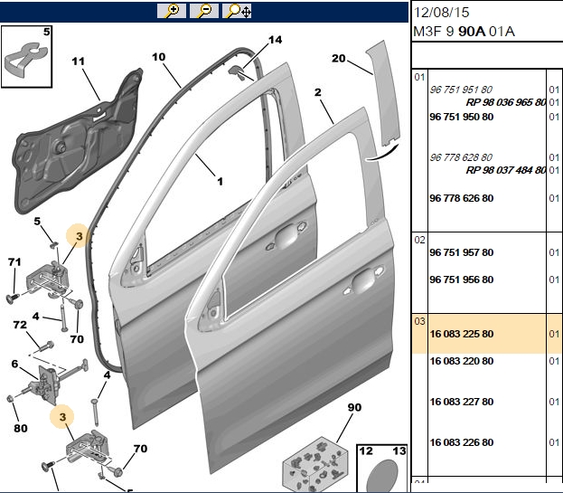Viewport: 563px width, 493px height.
Task: Click highlighted row reference 03
Action: [x=419, y=321]
